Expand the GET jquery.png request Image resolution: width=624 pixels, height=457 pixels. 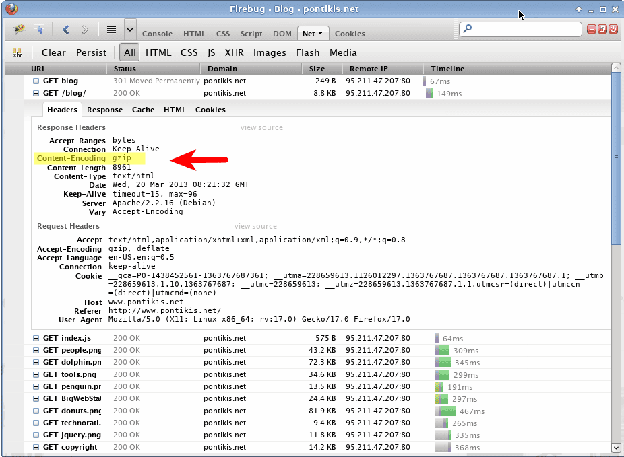point(36,435)
